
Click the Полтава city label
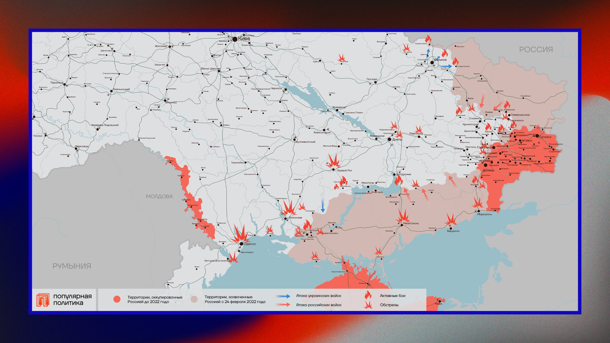tap(372, 79)
